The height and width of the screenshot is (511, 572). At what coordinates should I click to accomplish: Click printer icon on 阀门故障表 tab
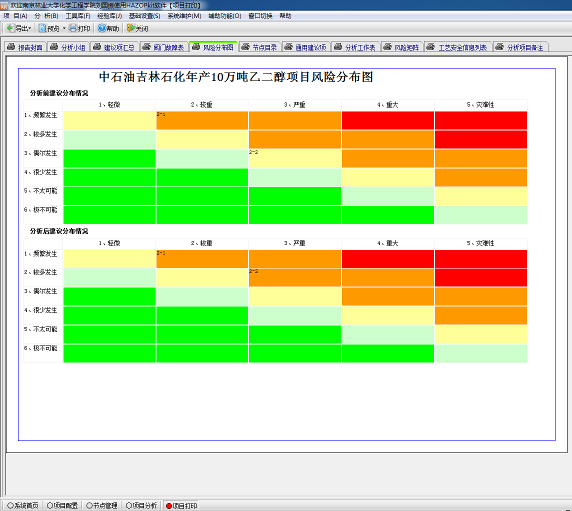(x=146, y=46)
